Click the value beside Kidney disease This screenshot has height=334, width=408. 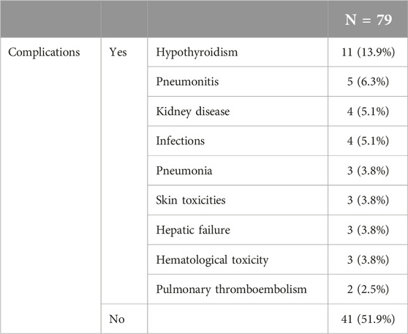368,111
